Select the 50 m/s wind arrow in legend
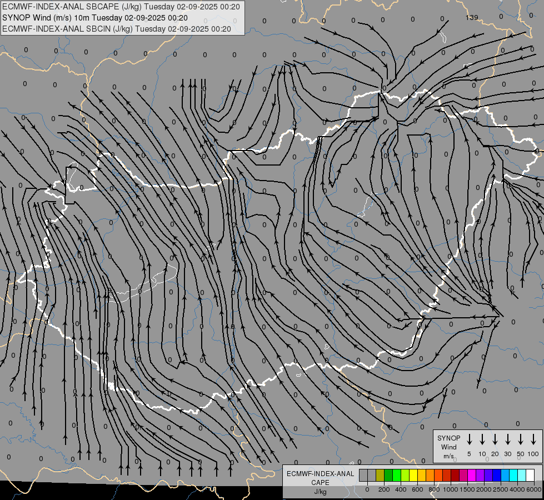 pos(521,439)
